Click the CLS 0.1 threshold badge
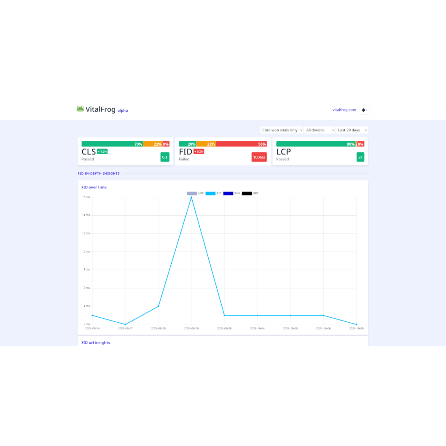The image size is (446, 446). point(165,157)
